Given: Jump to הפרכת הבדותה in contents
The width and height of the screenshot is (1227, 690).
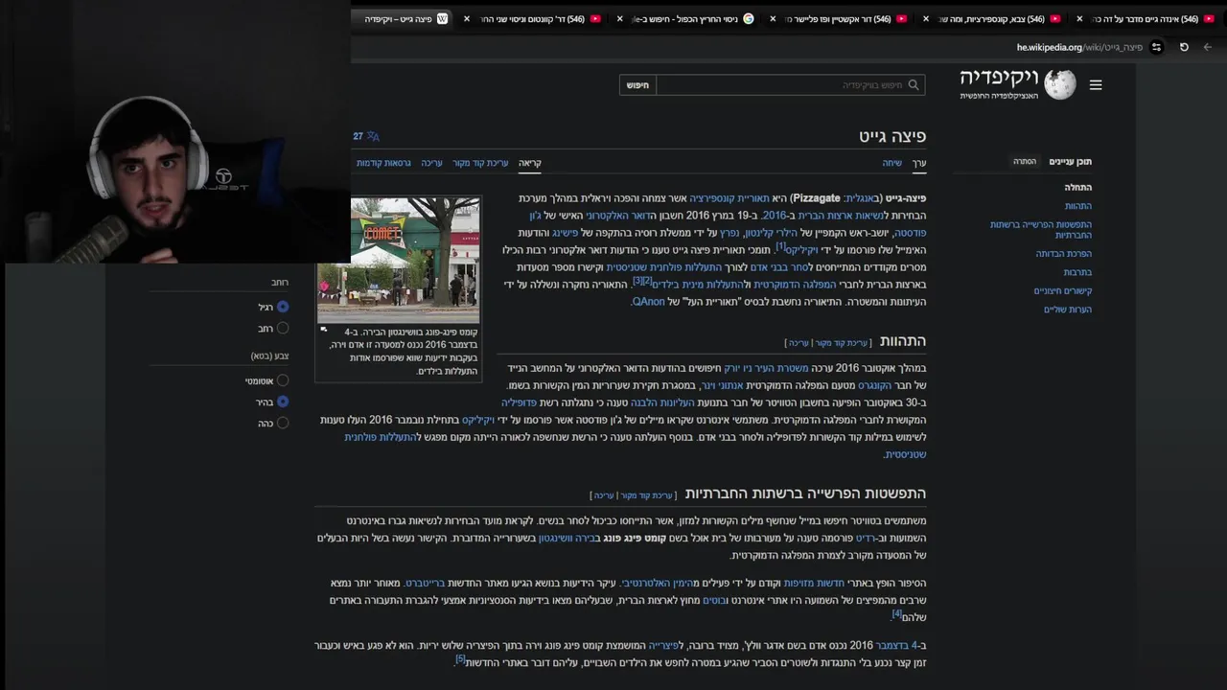Looking at the screenshot, I should point(1063,254).
